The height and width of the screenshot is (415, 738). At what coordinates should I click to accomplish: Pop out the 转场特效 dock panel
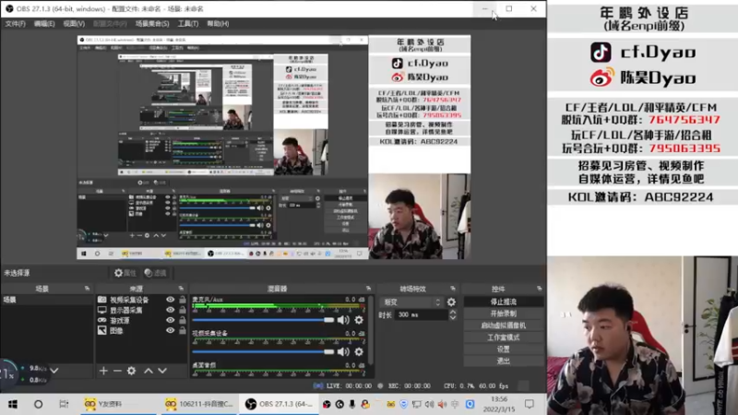pos(453,289)
